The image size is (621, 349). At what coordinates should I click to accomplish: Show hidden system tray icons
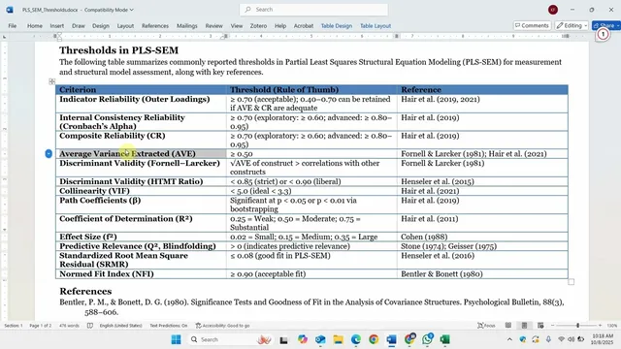(509, 339)
